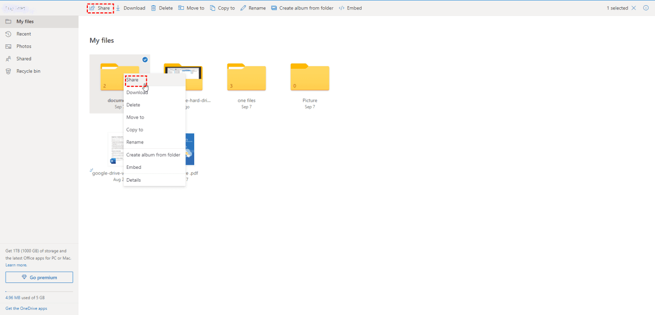This screenshot has height=315, width=655.
Task: Click the Copy to icon in toolbar
Action: click(x=213, y=8)
